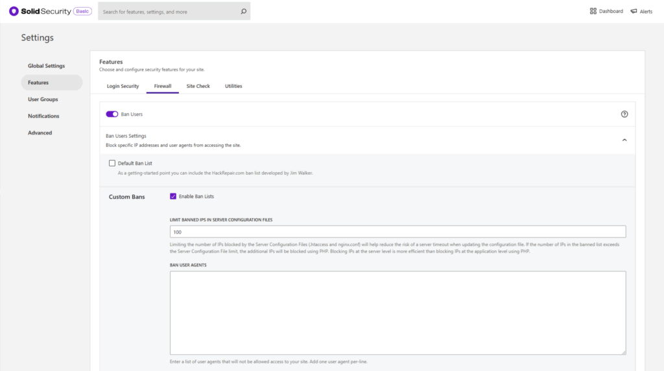Viewport: 664px width, 371px height.
Task: Uncheck the Enable Ban Lists checkbox
Action: pyautogui.click(x=173, y=196)
